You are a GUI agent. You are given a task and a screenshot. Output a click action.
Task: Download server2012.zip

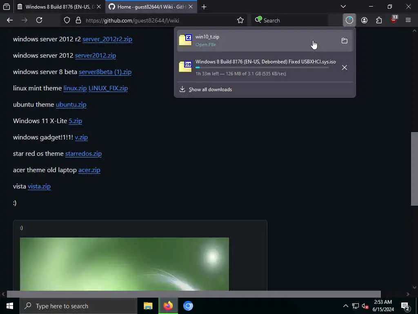pyautogui.click(x=96, y=56)
